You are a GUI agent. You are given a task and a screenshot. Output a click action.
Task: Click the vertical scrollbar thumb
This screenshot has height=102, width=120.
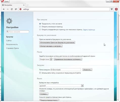pyautogui.click(x=118, y=37)
